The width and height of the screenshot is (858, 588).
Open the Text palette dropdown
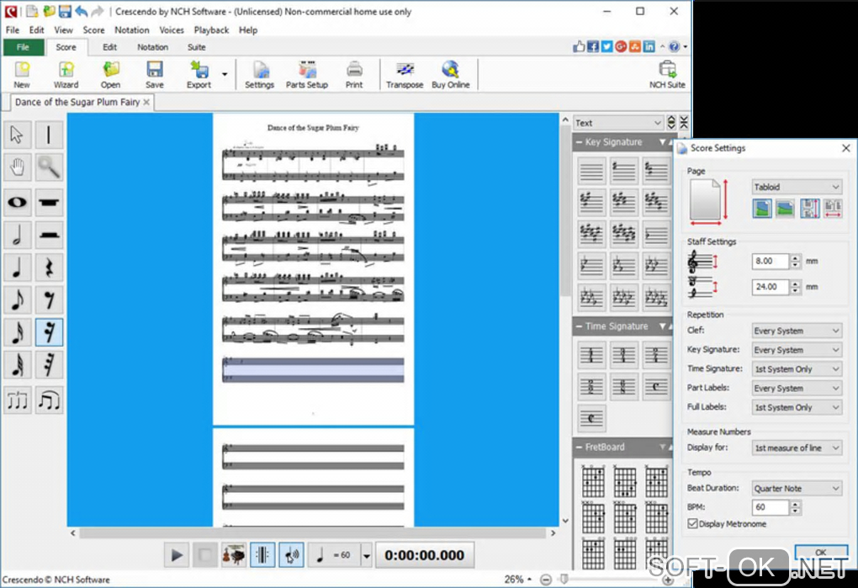tap(617, 123)
